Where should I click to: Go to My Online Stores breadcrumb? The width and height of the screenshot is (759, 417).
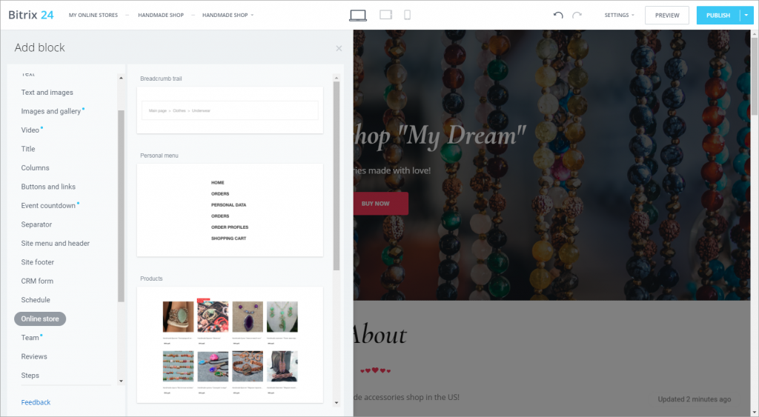93,15
